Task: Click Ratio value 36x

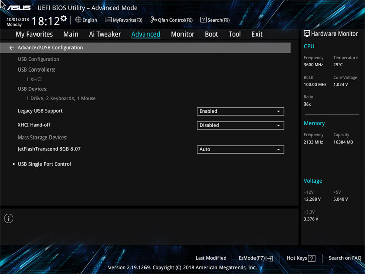Action: coord(307,104)
